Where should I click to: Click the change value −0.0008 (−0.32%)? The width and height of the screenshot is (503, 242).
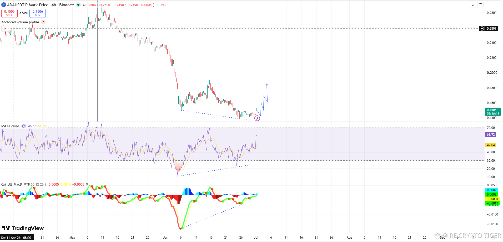click(x=152, y=5)
